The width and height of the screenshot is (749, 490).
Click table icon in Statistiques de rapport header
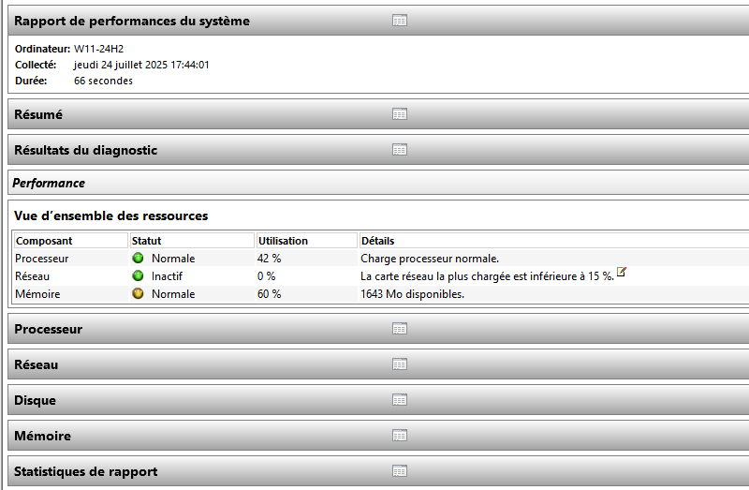click(x=400, y=471)
